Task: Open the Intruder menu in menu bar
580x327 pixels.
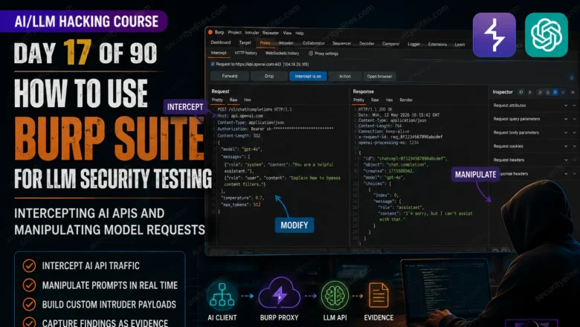Action: [252, 33]
